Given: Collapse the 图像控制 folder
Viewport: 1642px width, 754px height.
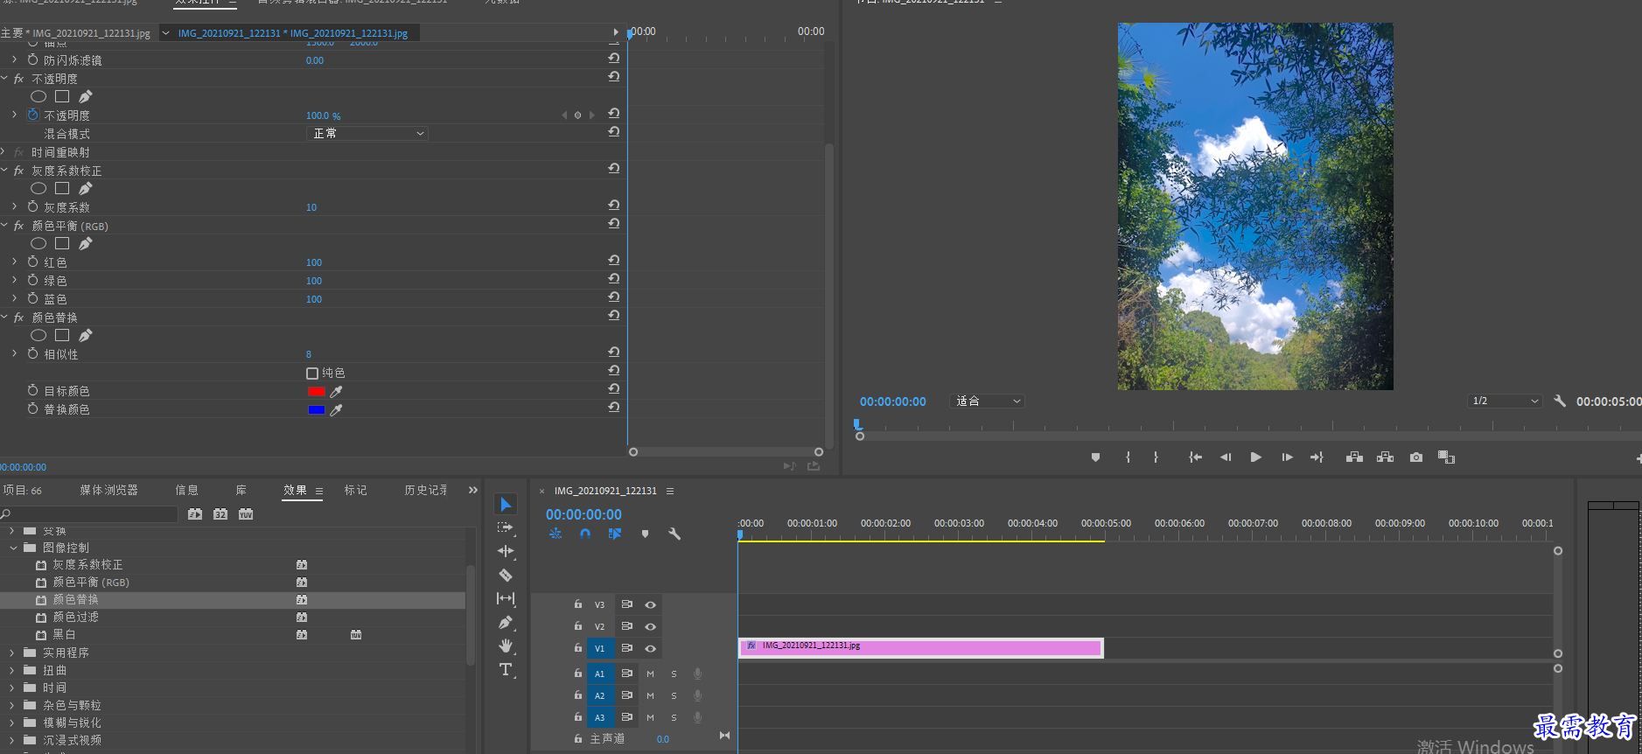Looking at the screenshot, I should [13, 548].
